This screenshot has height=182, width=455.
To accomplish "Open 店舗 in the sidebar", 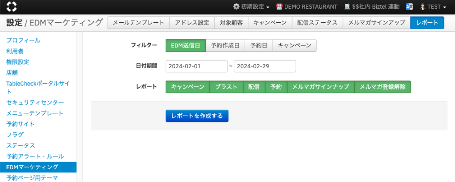I will 12,72.
